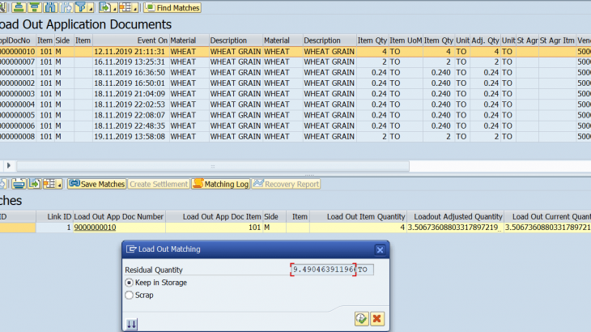Click the Residual Quantity input field
The height and width of the screenshot is (332, 591).
click(x=323, y=270)
